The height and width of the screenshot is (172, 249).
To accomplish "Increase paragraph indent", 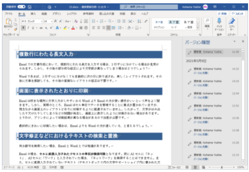I will pos(124,21).
